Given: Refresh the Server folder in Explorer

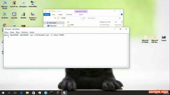Looking at the screenshot, I should tap(84, 18).
